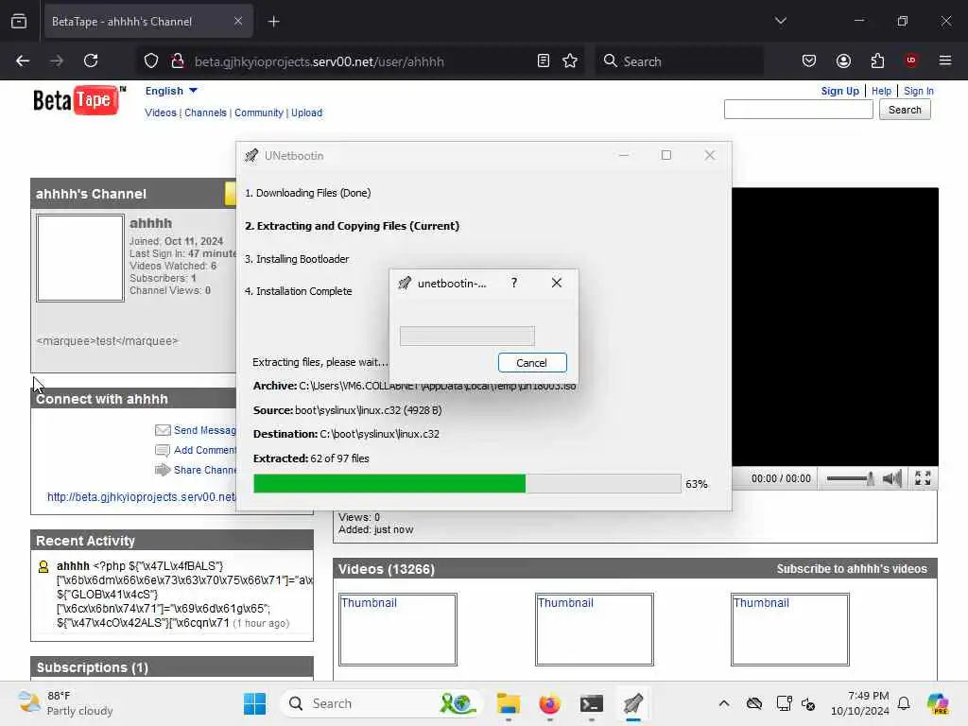Open the Pocket save icon

pos(809,60)
